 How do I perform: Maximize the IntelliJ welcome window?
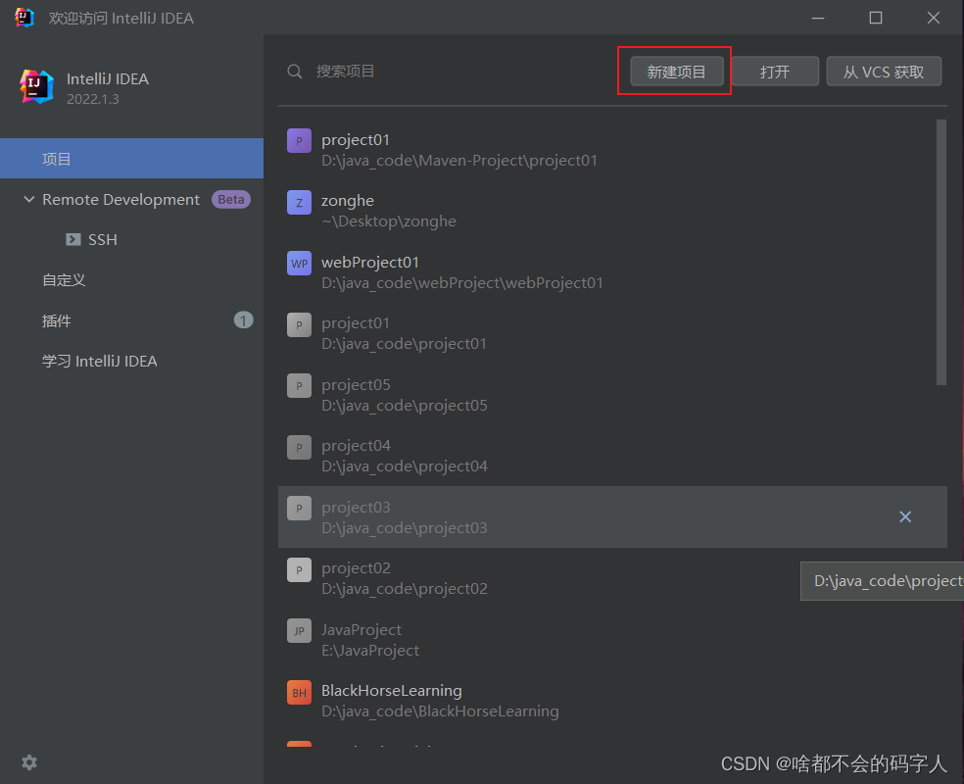coord(876,18)
